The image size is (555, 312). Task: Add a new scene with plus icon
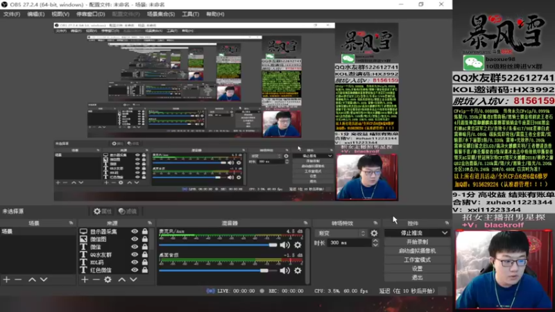[x=7, y=280]
